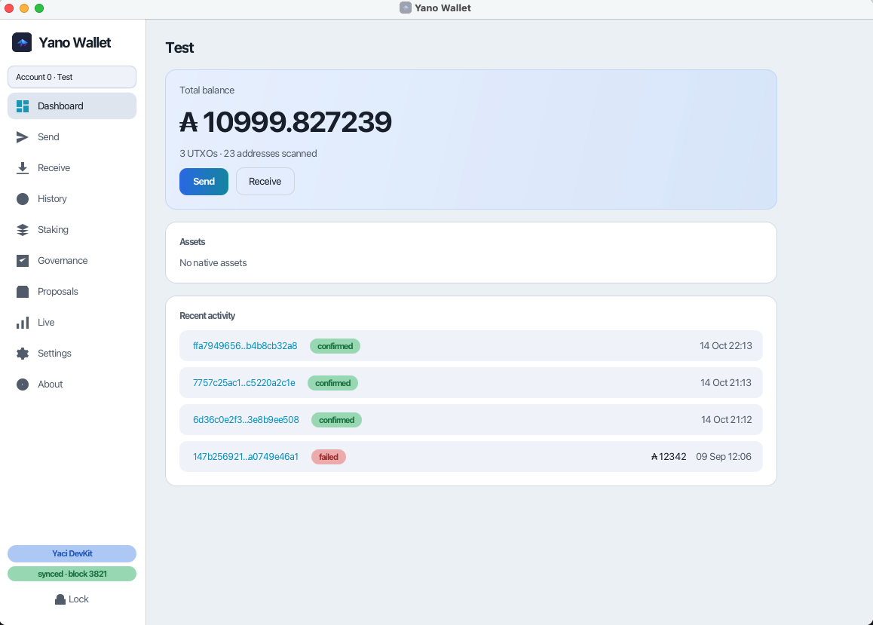The image size is (873, 625).
Task: Open the Proposals page
Action: point(72,292)
